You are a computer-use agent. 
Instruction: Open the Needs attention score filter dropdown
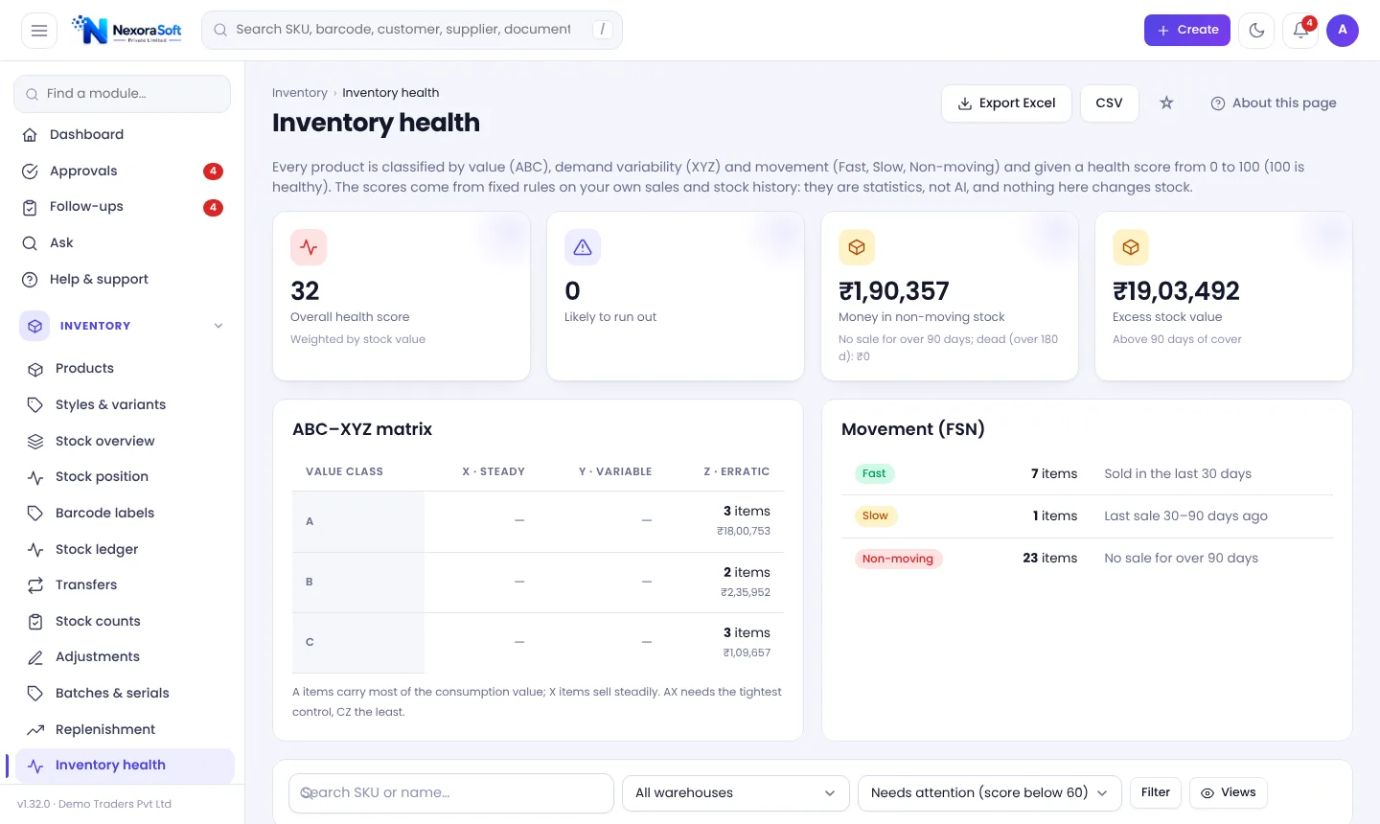pyautogui.click(x=989, y=793)
